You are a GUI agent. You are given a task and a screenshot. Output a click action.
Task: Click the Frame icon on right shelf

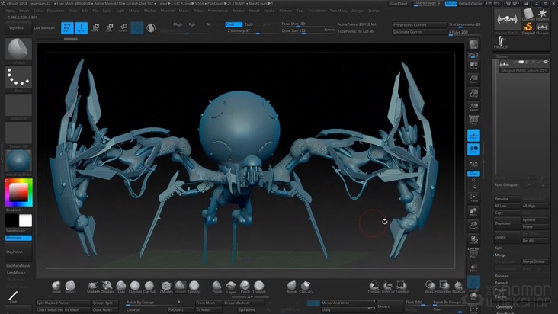(x=473, y=198)
